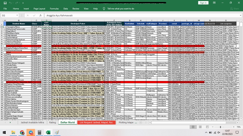Image resolution: width=243 pixels, height=136 pixels.
Task: Open the Help ribbon tab
Action: click(95, 9)
